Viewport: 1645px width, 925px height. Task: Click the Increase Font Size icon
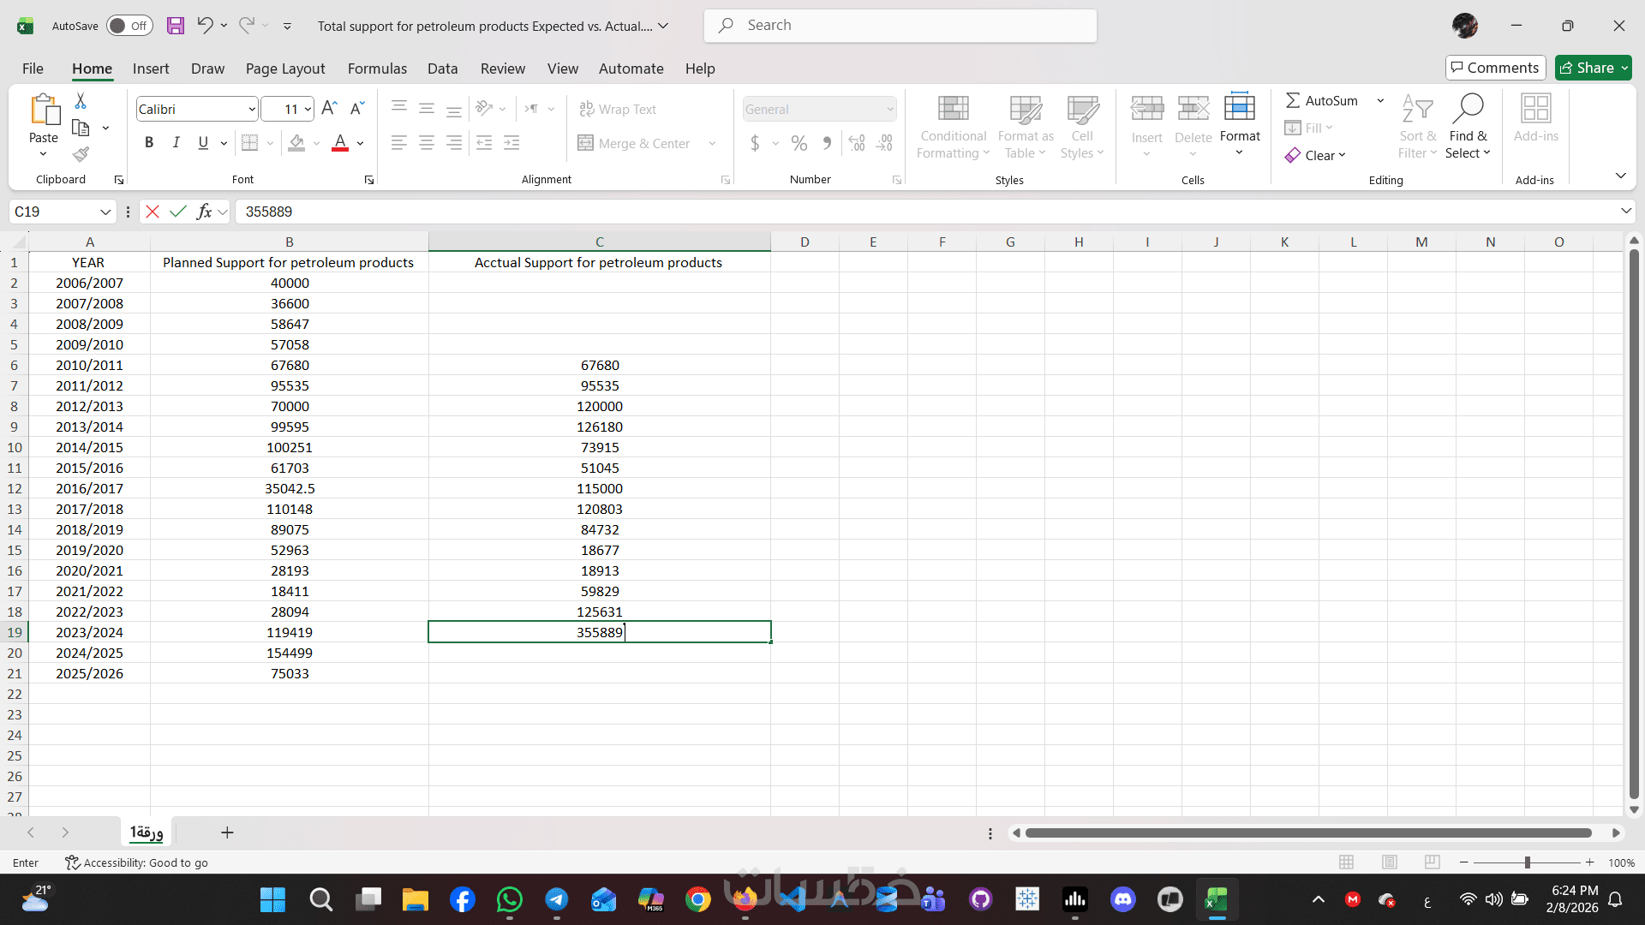click(329, 109)
